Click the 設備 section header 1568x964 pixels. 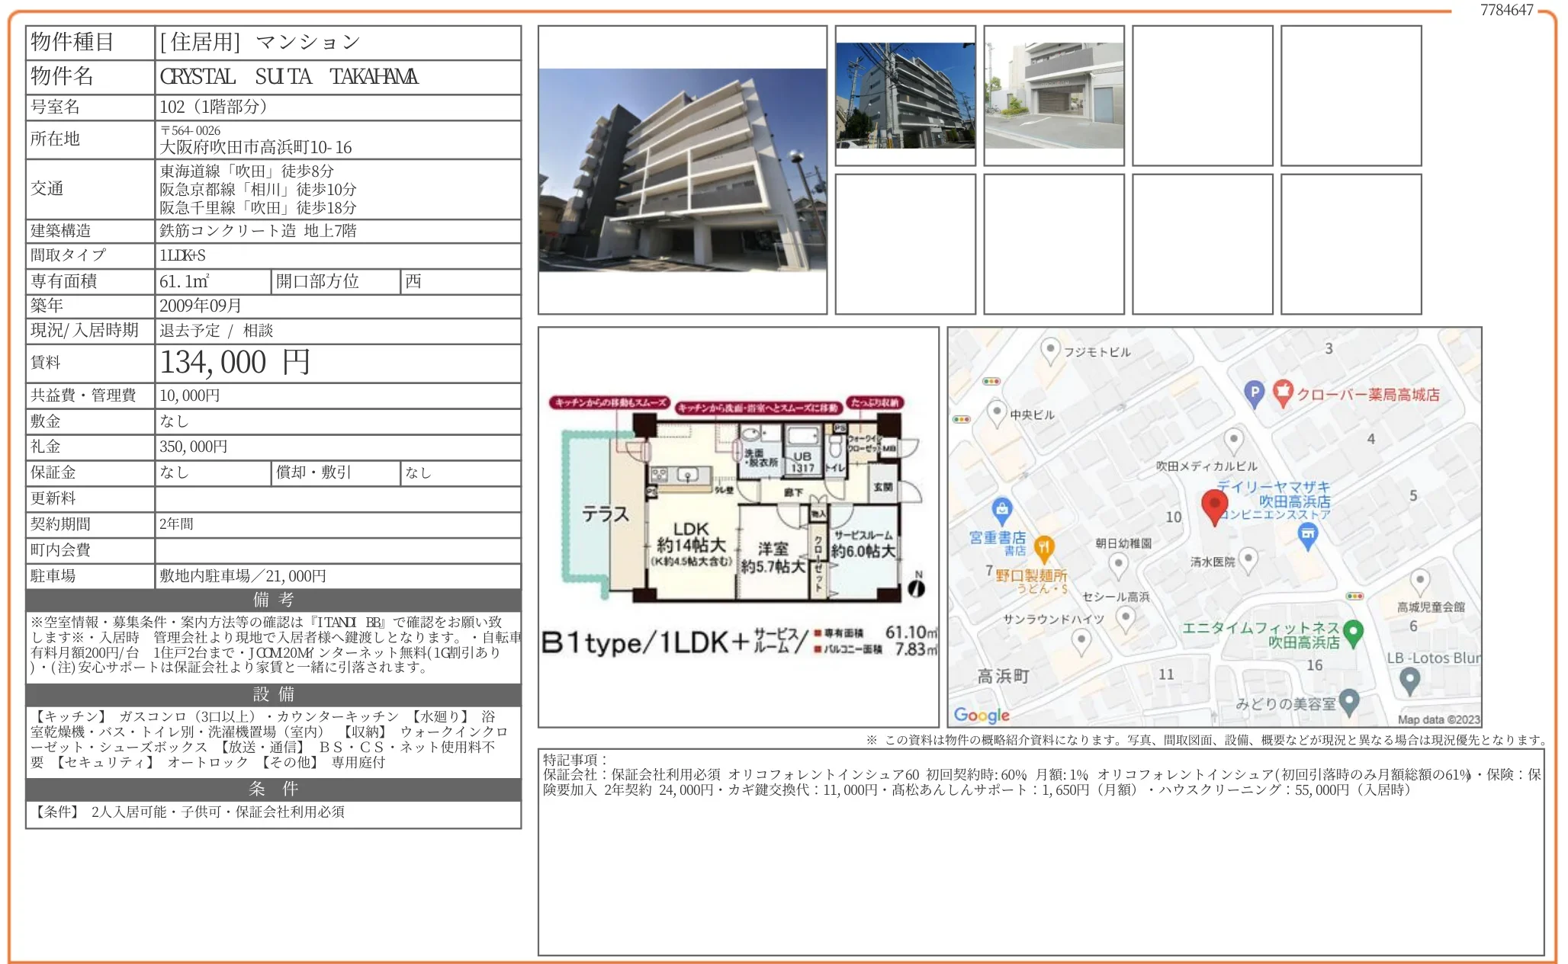click(x=273, y=694)
